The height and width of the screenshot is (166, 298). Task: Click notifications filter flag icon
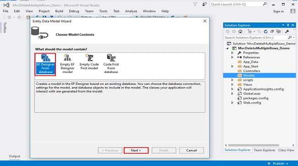click(x=195, y=4)
